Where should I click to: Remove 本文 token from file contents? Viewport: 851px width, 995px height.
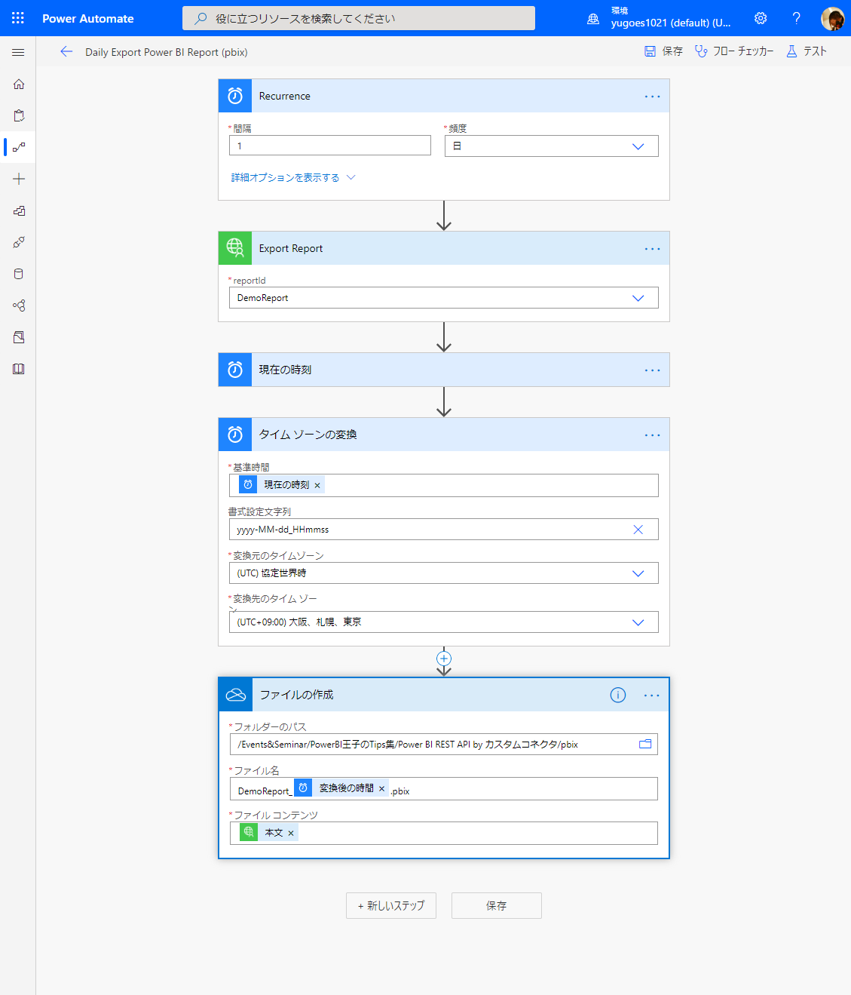click(x=291, y=833)
